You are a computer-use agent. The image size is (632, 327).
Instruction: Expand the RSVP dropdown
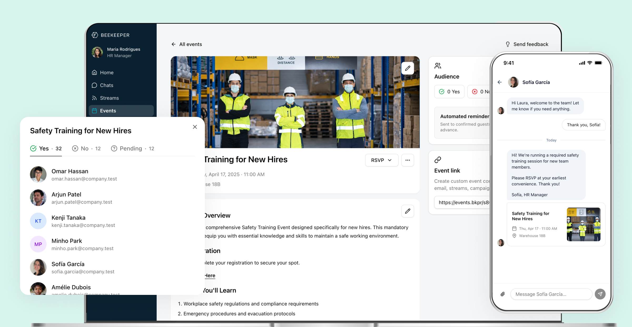pos(381,160)
